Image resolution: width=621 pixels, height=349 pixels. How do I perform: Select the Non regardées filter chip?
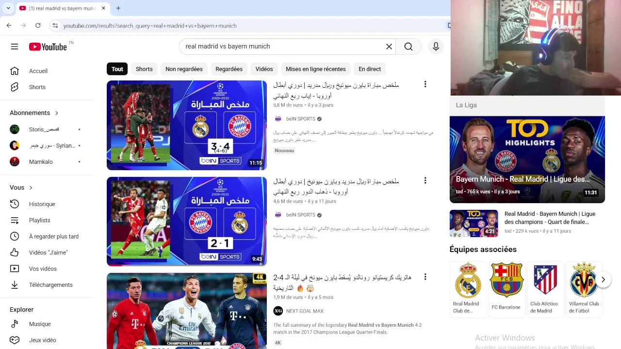[184, 69]
